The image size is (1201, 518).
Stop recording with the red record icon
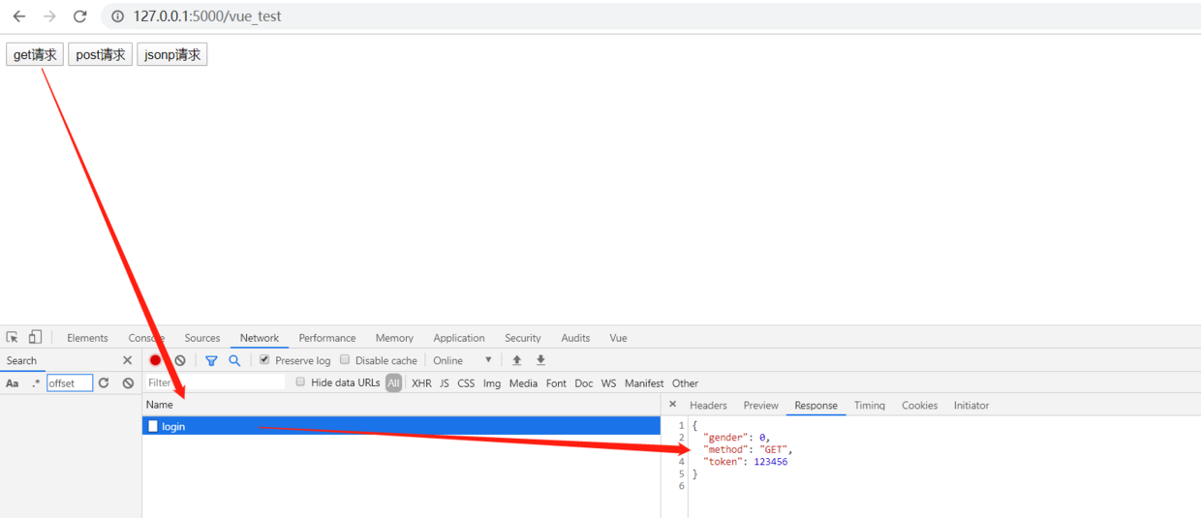click(x=155, y=360)
